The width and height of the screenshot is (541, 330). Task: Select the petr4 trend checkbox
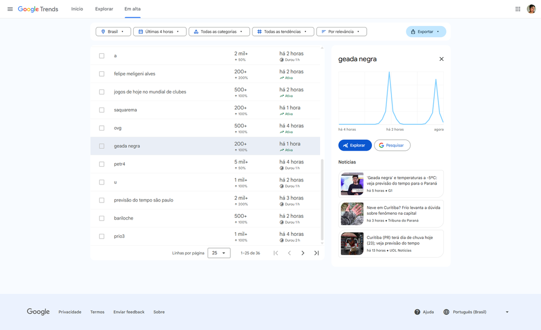101,164
